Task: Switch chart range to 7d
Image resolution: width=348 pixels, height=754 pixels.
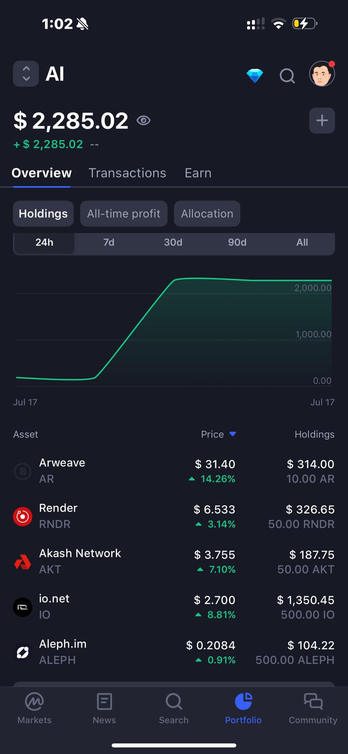Action: (109, 242)
